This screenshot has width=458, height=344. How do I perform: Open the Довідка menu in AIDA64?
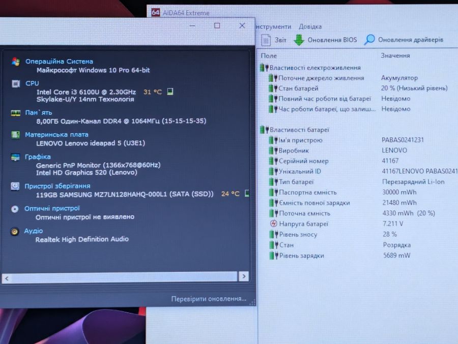click(310, 26)
